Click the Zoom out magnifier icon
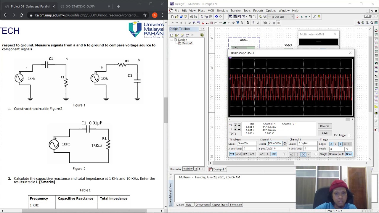 (x=363, y=23)
